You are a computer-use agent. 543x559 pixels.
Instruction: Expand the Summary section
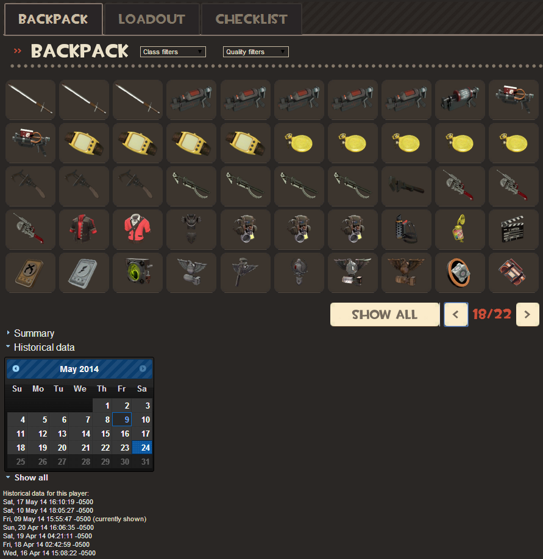(x=34, y=333)
